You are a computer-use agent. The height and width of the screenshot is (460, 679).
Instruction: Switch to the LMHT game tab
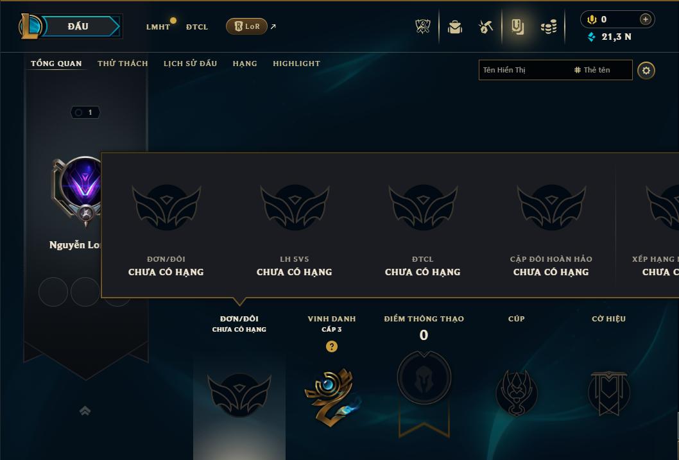(x=158, y=27)
